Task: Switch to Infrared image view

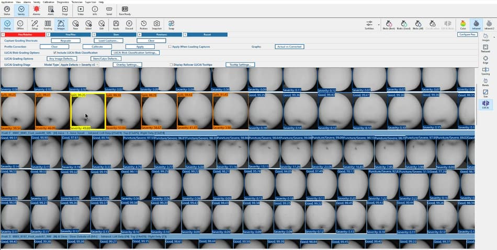Action: coord(476,25)
